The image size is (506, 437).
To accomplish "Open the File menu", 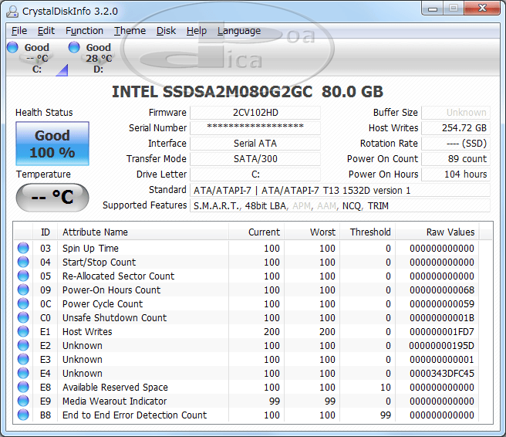I will coord(19,31).
